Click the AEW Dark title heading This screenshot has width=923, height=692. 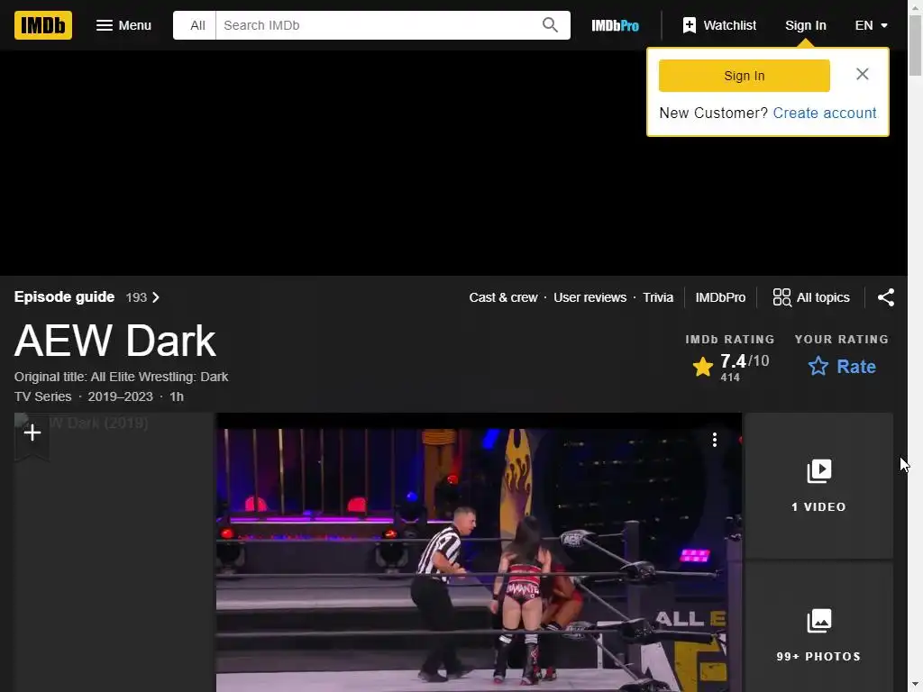pos(114,341)
